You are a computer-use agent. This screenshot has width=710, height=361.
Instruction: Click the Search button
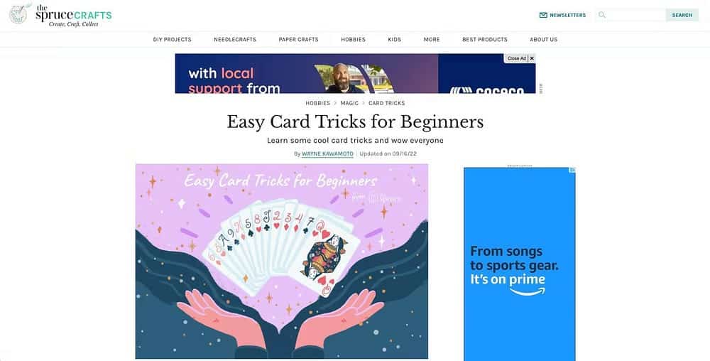(x=682, y=15)
